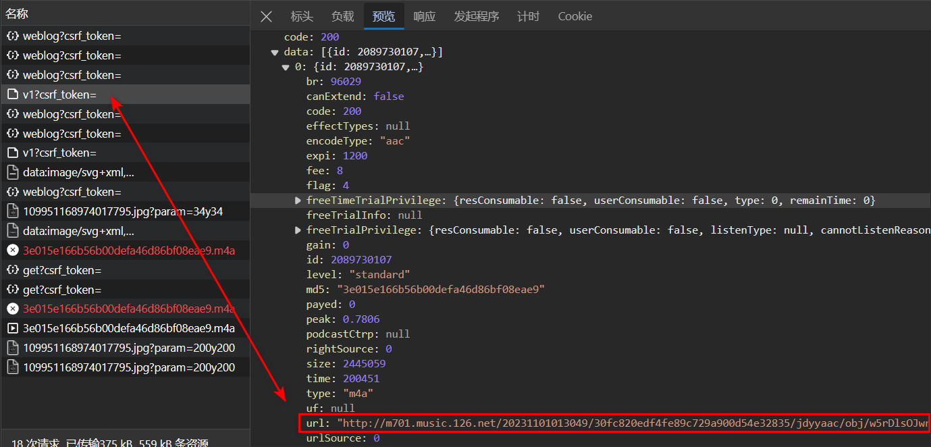Select the second failed red m4a request row
The height and width of the screenshot is (447, 931).
click(x=128, y=309)
